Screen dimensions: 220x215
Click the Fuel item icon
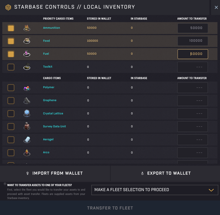[27, 54]
